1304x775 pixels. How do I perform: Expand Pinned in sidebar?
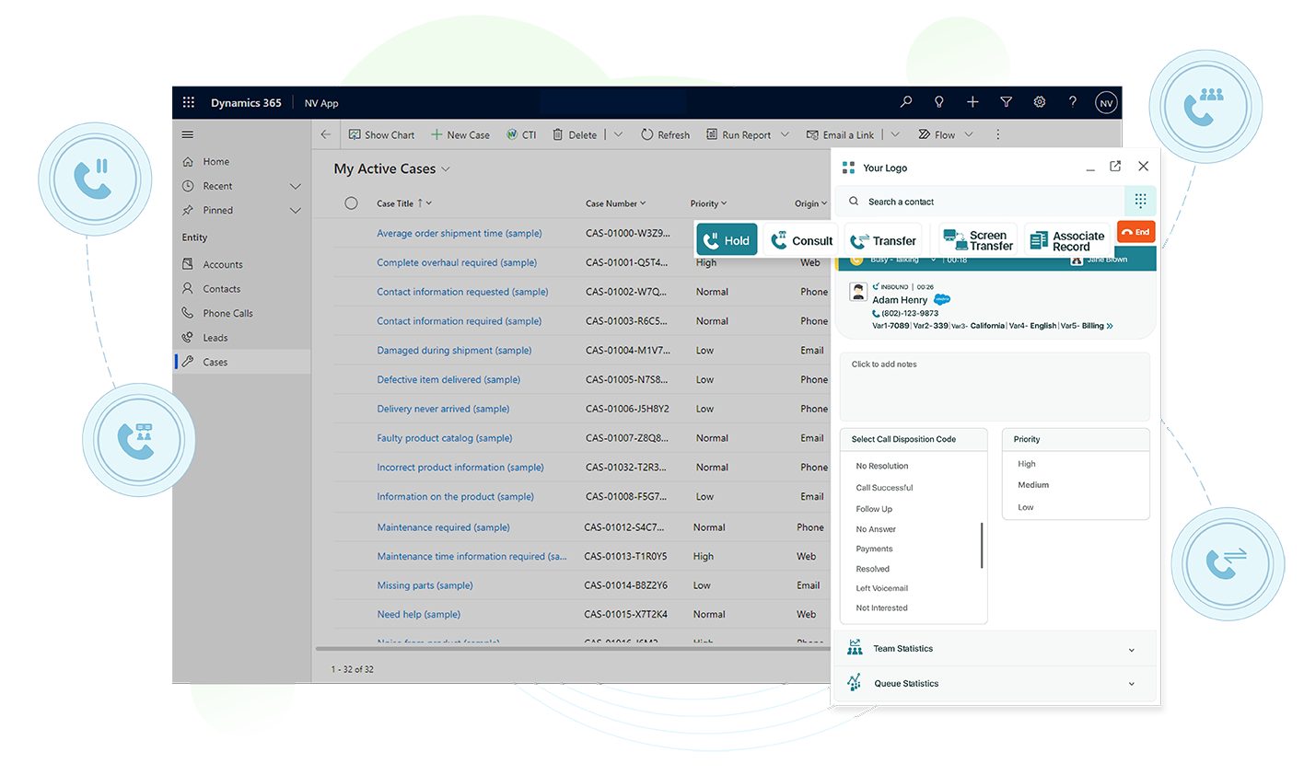pos(296,211)
